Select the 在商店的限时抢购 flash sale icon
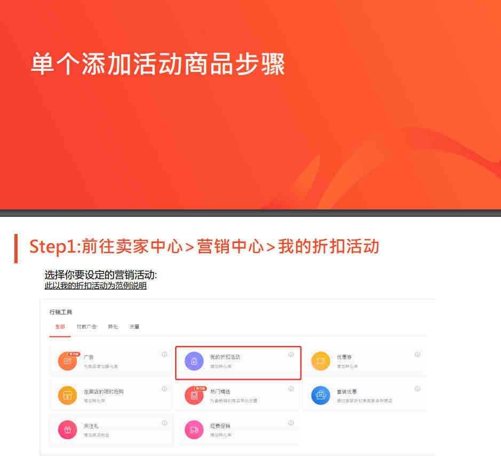501x461 pixels. pos(67,395)
